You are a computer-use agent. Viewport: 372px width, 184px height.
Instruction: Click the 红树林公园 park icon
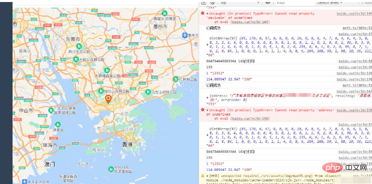click(176, 79)
